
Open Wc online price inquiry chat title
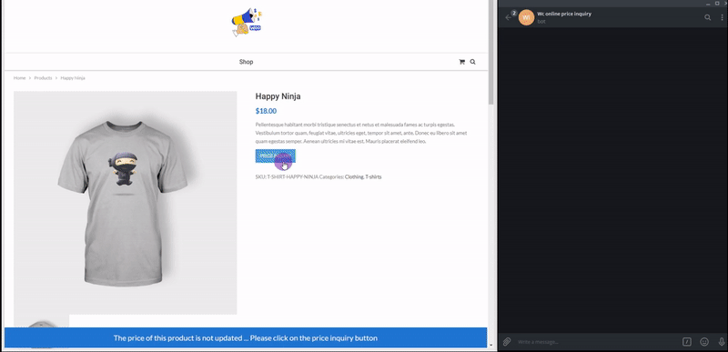(x=564, y=14)
